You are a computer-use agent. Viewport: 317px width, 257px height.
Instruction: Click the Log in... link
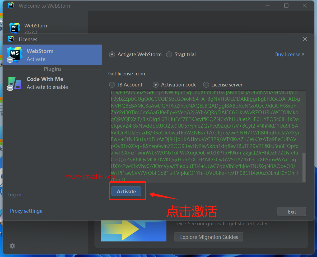pyautogui.click(x=16, y=195)
